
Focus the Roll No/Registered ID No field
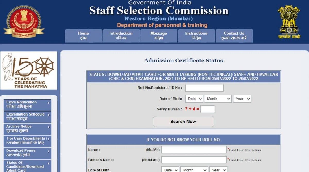pos(204,88)
